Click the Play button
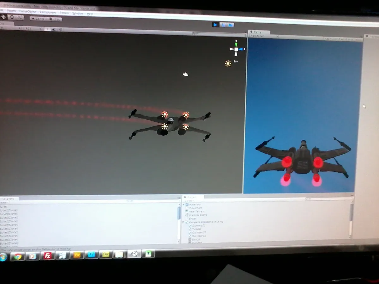379x284 pixels. click(215, 24)
